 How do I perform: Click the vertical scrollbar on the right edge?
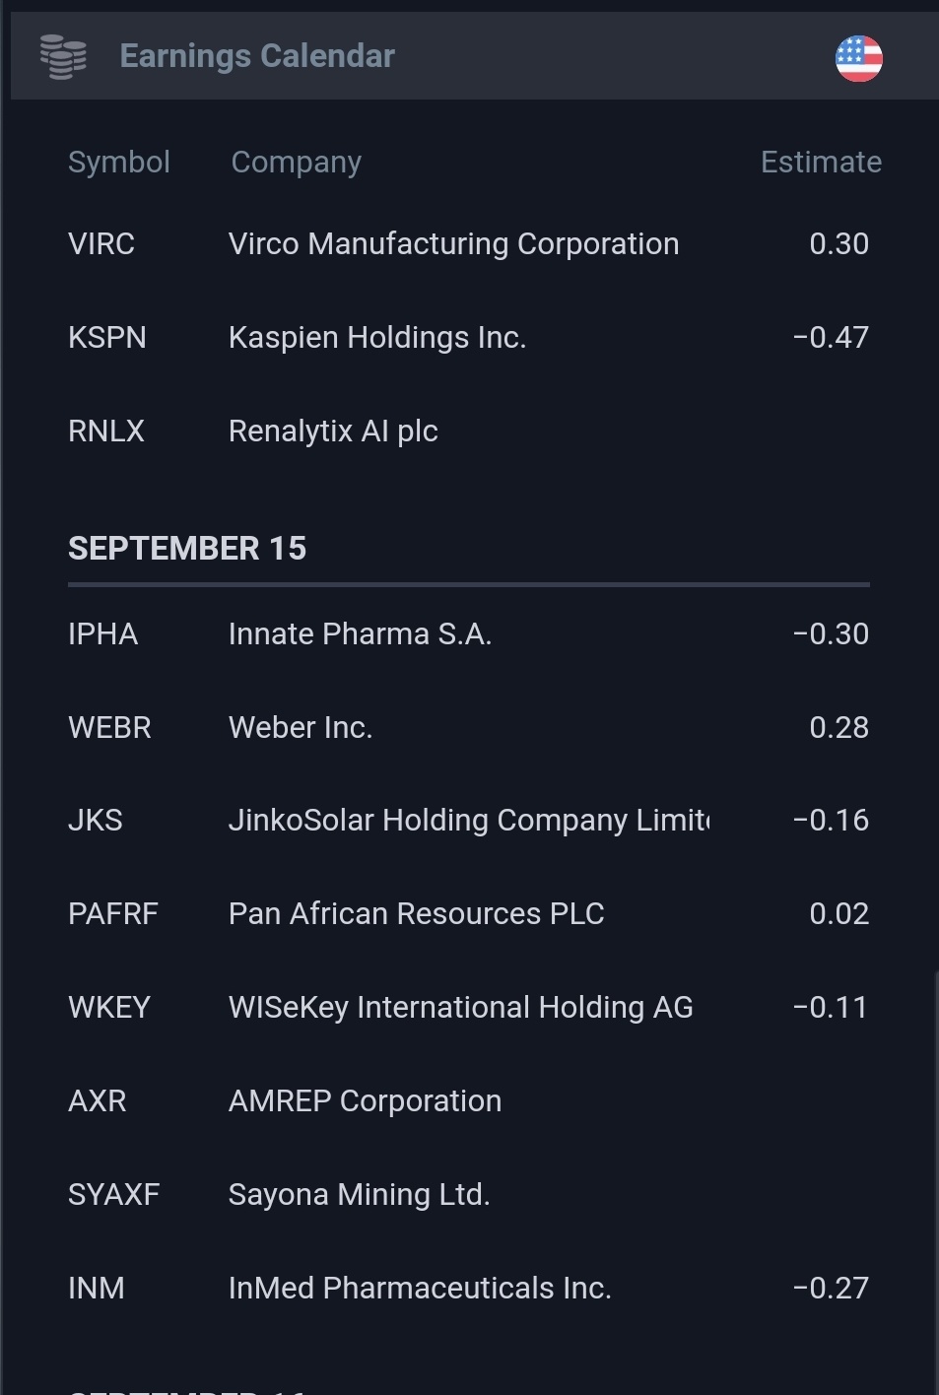click(935, 1182)
